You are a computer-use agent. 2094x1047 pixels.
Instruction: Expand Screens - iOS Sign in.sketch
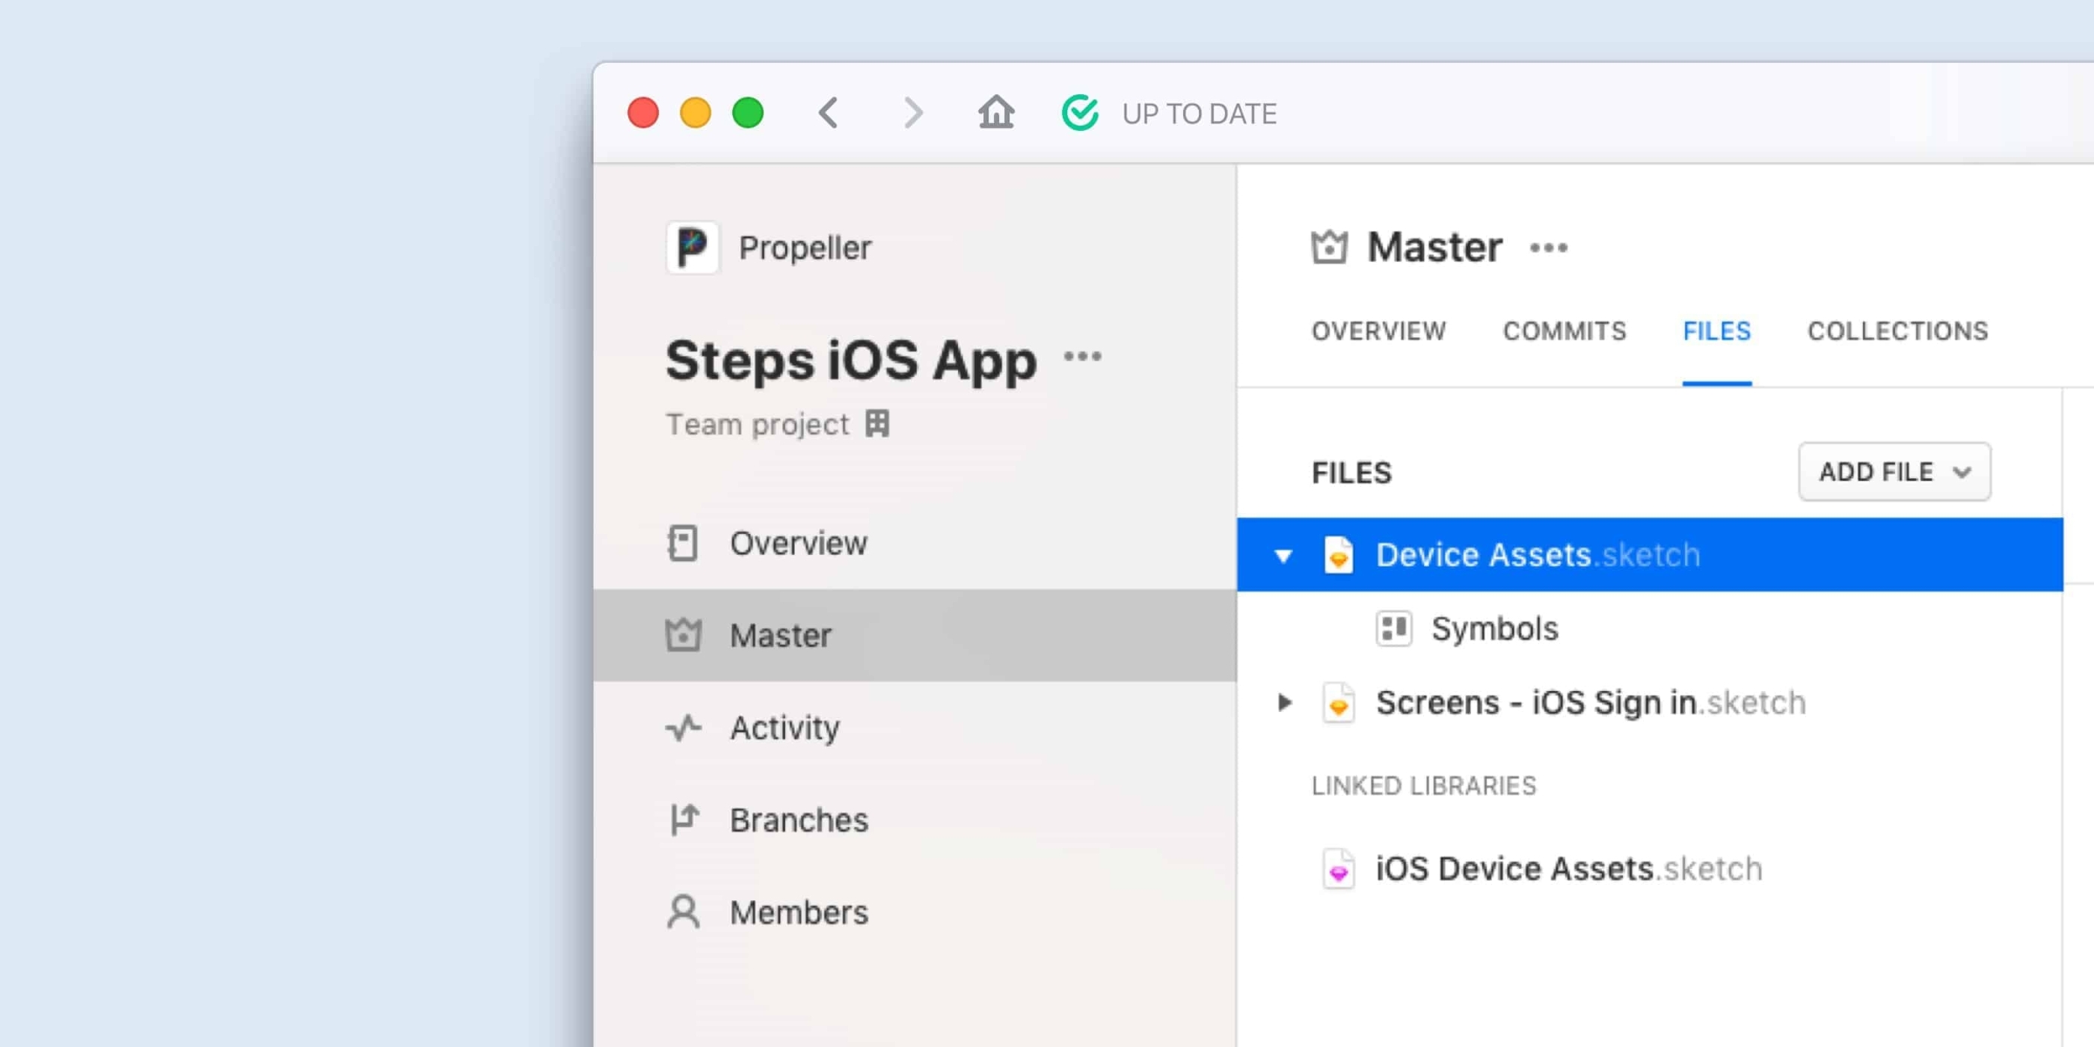(1284, 702)
